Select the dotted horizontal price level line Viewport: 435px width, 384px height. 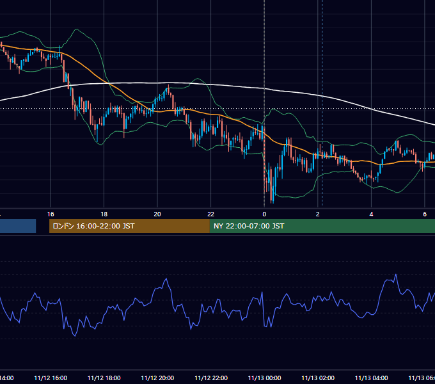pyautogui.click(x=217, y=109)
